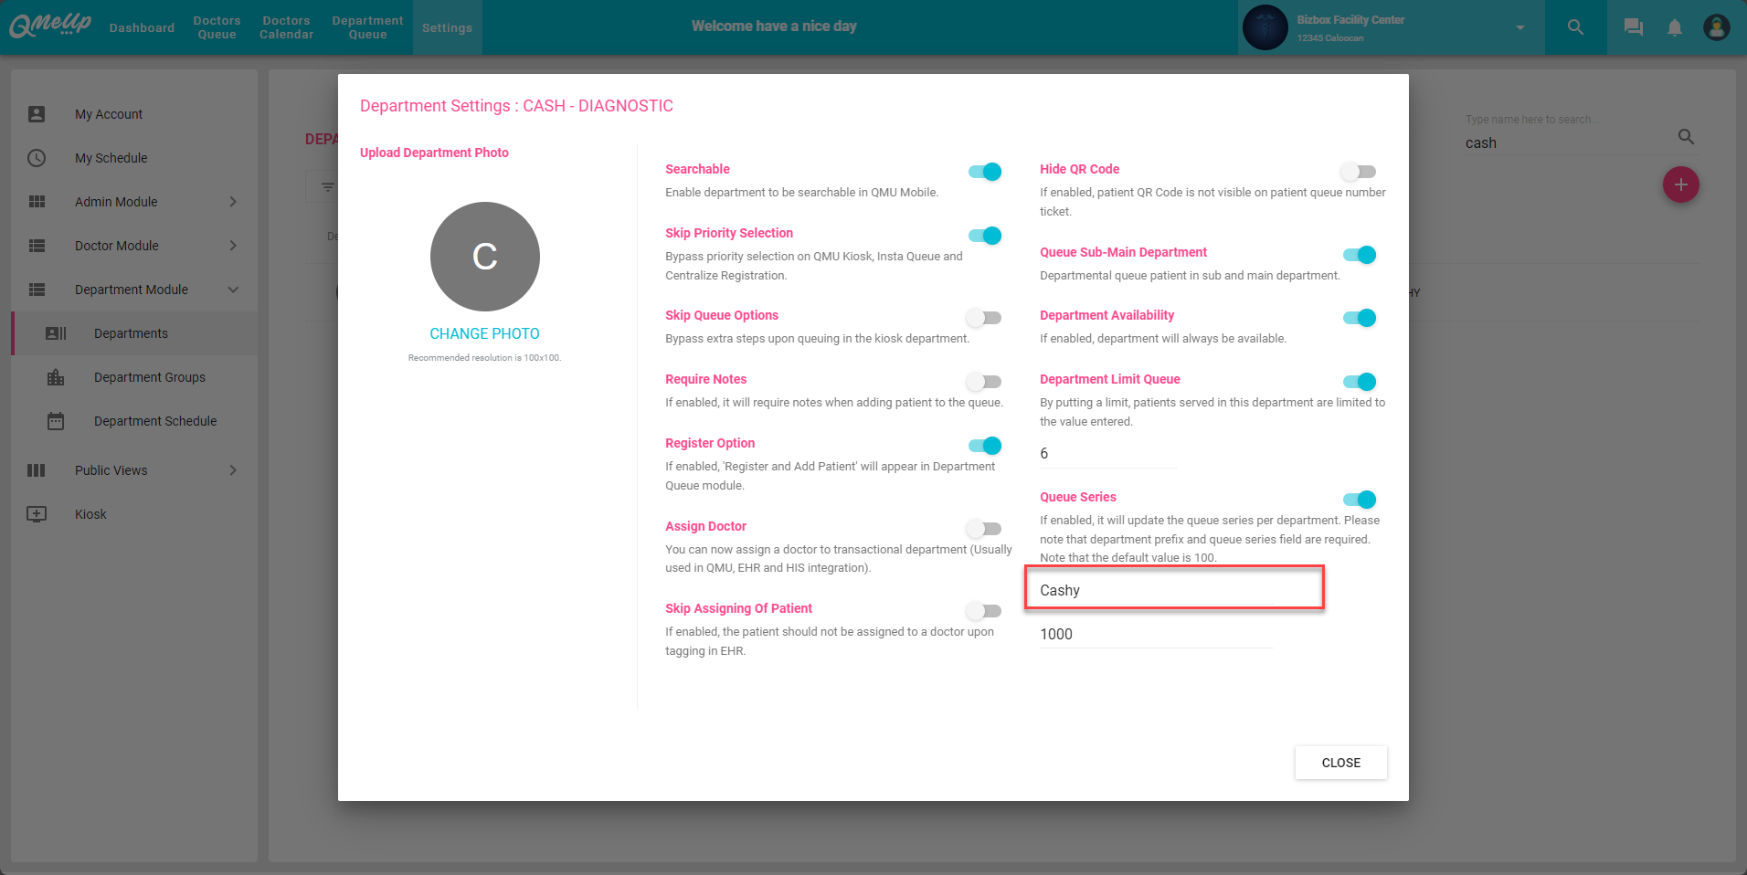Select the Department Schedule calendar icon
The width and height of the screenshot is (1747, 875).
56,421
